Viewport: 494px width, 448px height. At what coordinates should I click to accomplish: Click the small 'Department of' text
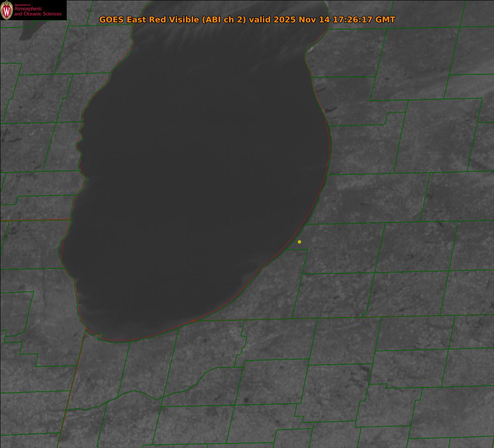23,5
